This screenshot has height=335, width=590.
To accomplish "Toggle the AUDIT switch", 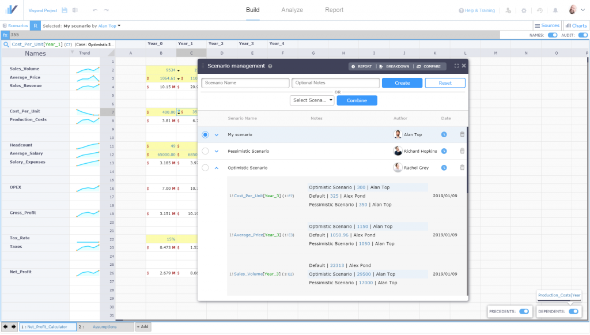I will pos(583,35).
